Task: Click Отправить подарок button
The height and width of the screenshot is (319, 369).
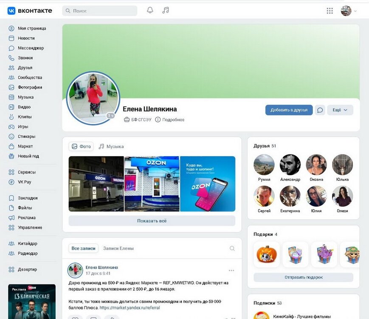Action: point(303,277)
